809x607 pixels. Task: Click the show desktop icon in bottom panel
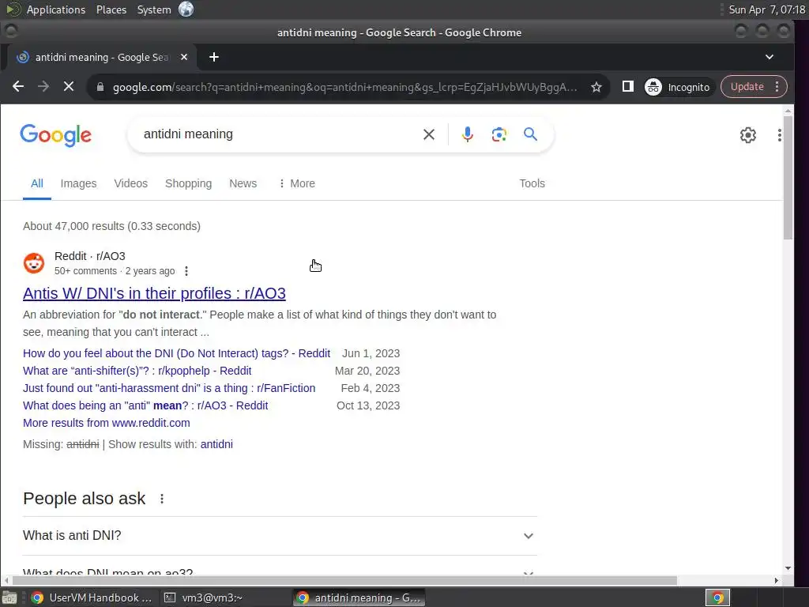(9, 598)
